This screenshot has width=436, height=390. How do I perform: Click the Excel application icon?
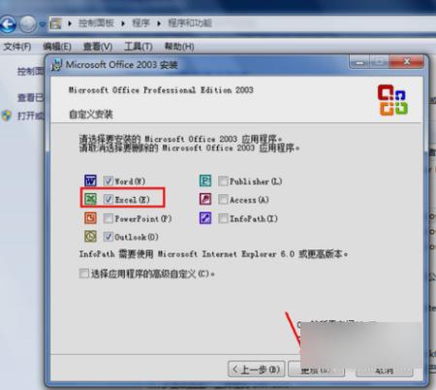click(x=90, y=199)
